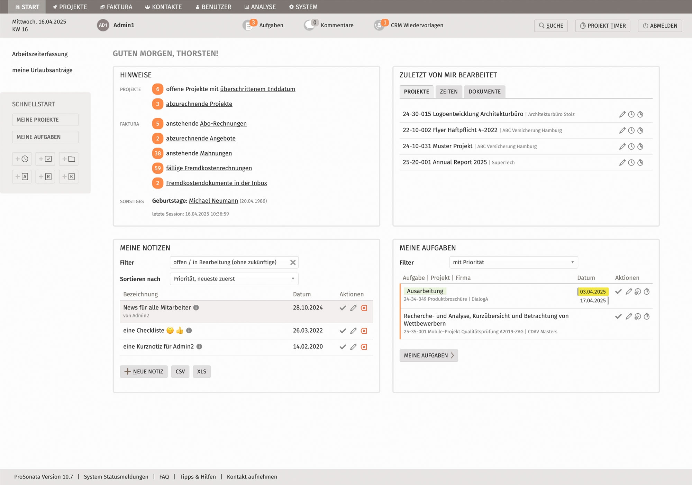
Task: Open the 'Sortieren nach' dropdown
Action: (x=234, y=279)
